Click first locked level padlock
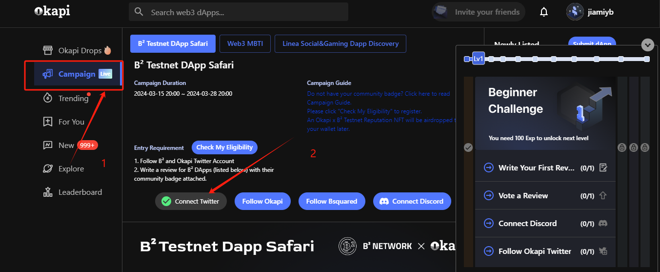The height and width of the screenshot is (272, 660). point(622,147)
